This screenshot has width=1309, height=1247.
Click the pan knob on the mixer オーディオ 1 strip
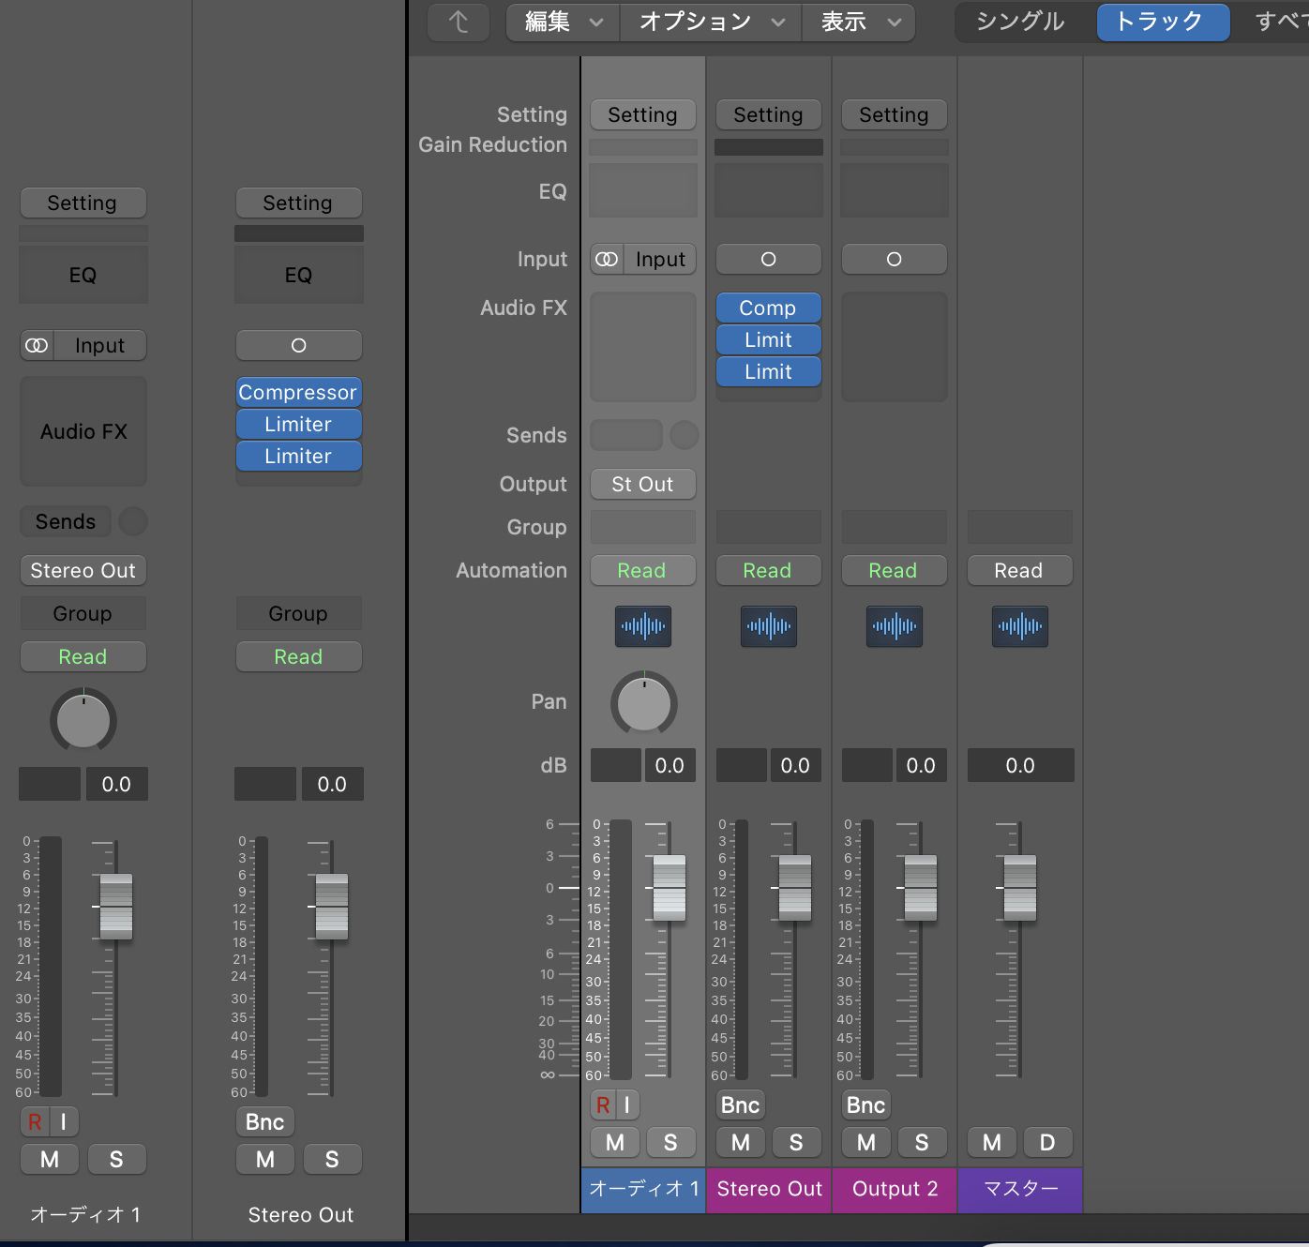644,703
